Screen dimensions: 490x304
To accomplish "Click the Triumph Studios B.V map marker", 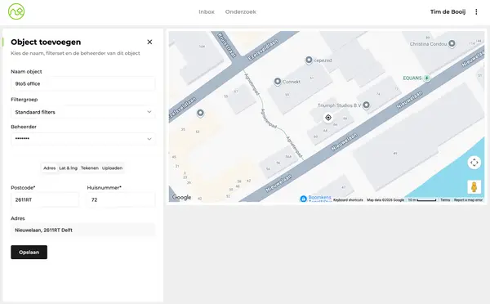I will (366, 105).
